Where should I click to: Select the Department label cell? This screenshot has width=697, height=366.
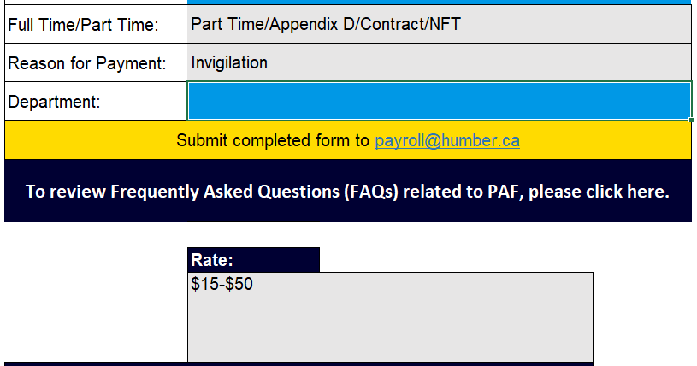tap(96, 102)
